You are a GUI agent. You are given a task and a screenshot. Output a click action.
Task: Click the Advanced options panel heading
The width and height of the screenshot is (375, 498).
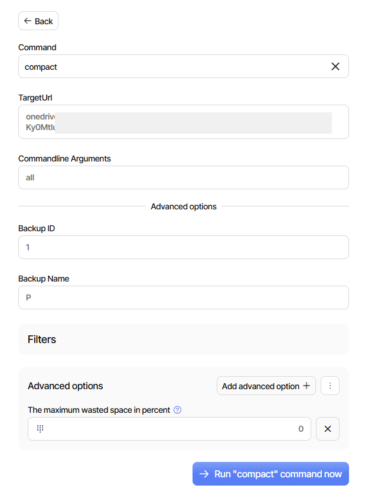point(66,386)
